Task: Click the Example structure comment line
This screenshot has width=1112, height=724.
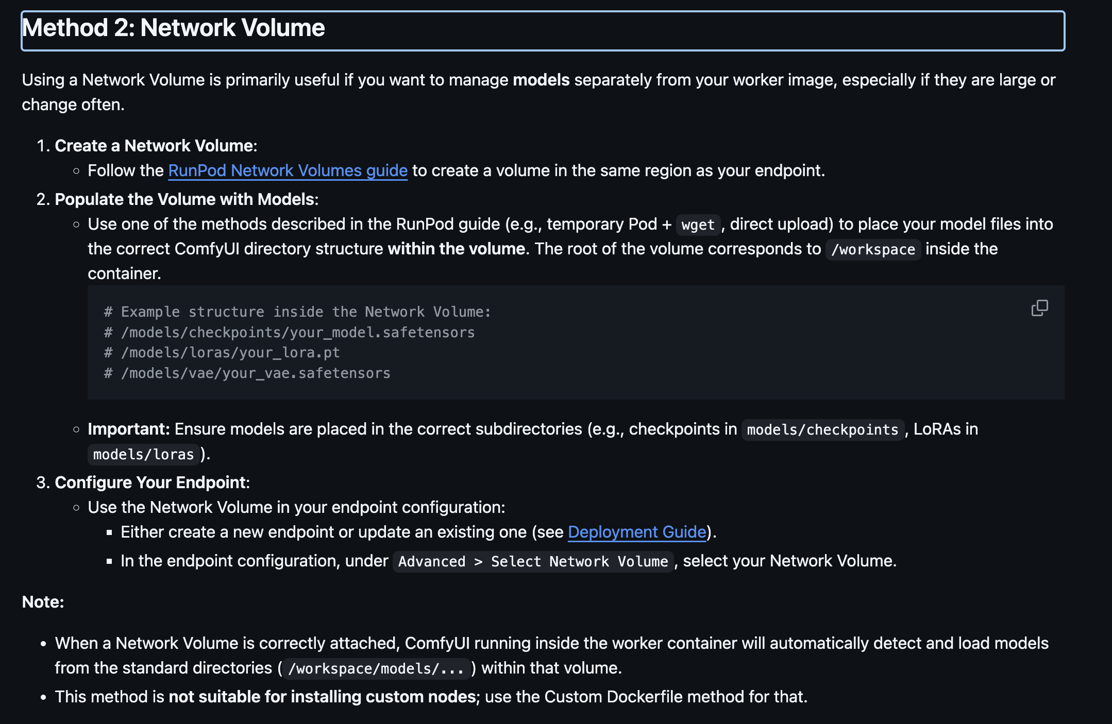Action: point(297,312)
